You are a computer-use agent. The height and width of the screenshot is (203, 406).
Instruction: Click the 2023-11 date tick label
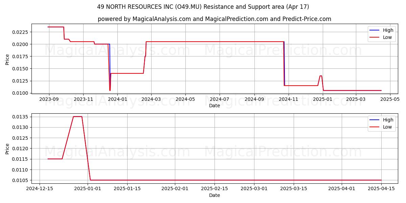click(x=83, y=99)
